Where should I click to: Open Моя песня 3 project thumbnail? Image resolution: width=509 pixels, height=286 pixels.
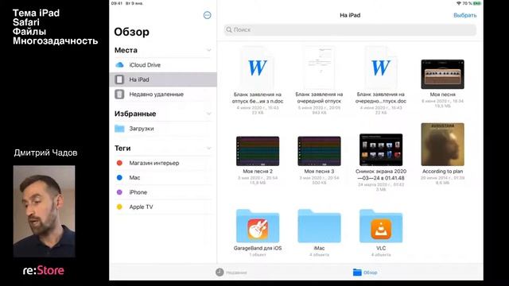click(319, 151)
